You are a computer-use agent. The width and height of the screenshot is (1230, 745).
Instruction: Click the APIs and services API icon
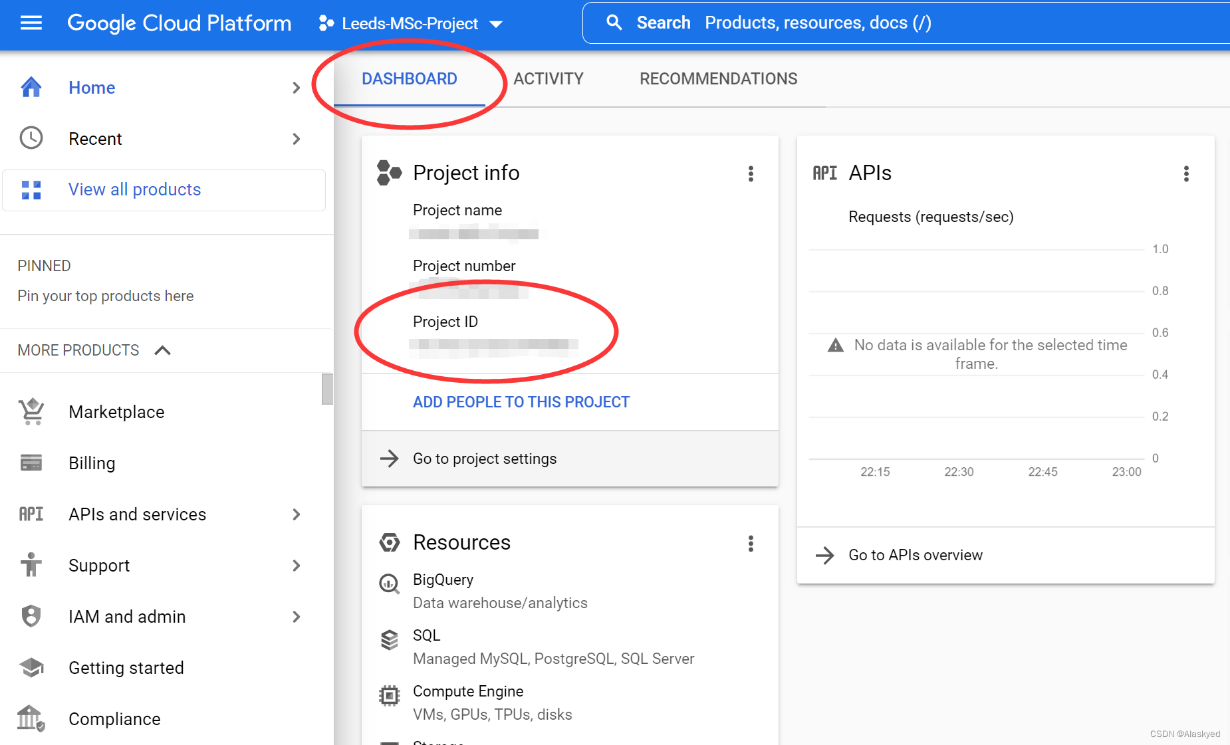coord(31,514)
